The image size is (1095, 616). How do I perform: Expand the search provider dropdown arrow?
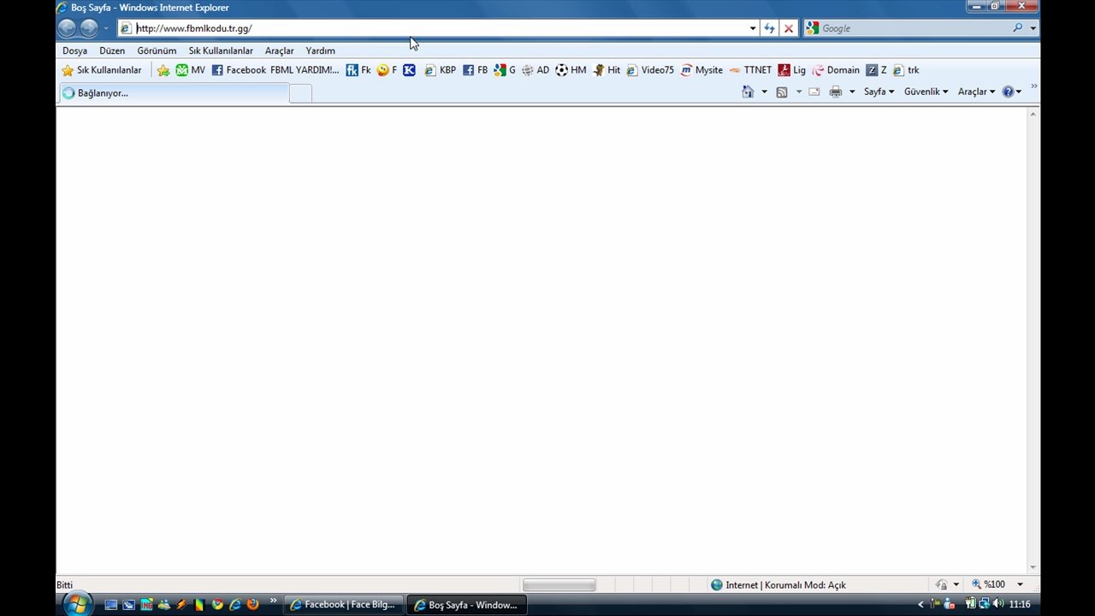(1033, 28)
